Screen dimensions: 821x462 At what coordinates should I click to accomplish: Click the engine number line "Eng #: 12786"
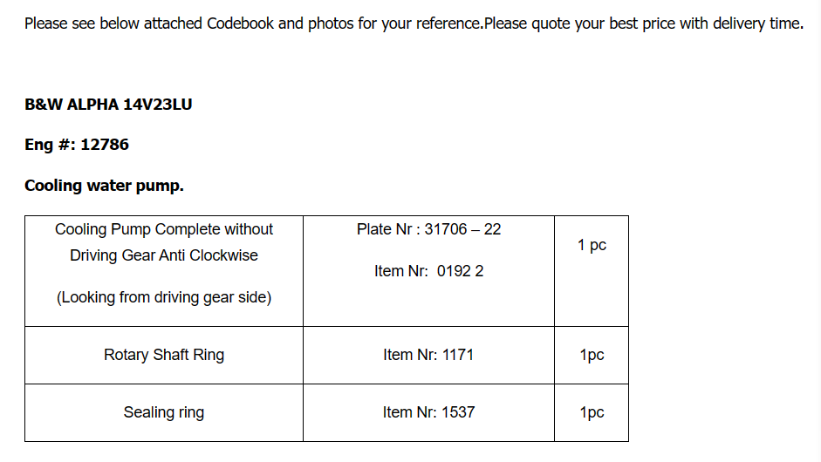(77, 145)
